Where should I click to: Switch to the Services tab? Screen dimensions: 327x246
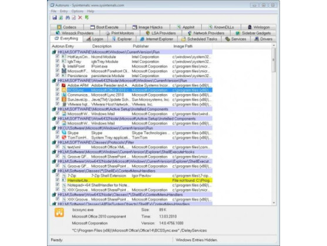(236, 39)
